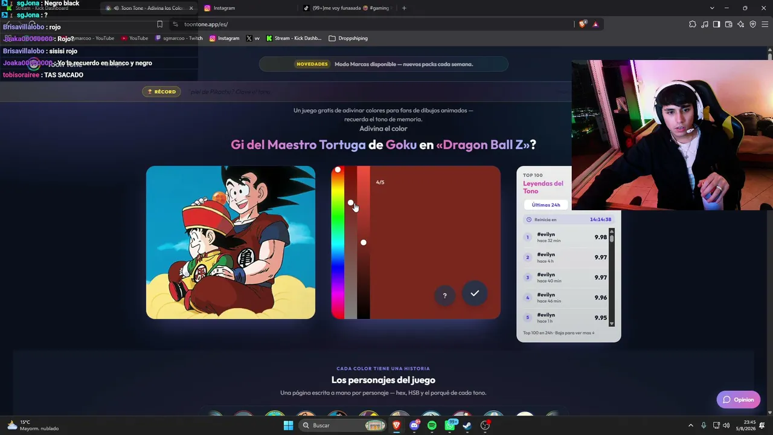Select rank 3 #evilyn entry from hace 40 min

[x=565, y=277]
